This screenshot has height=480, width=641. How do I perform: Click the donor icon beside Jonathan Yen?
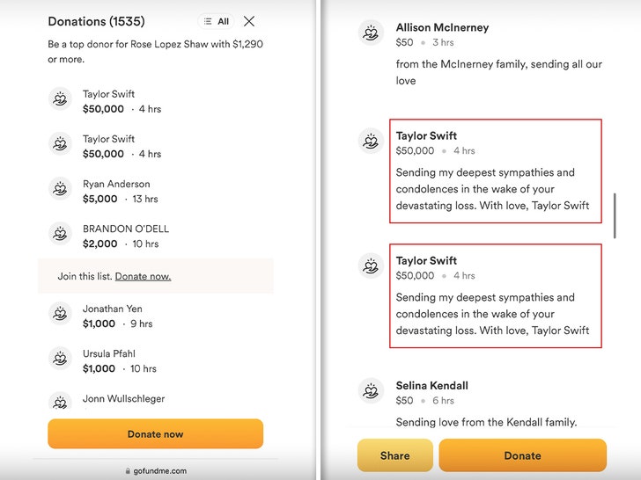point(60,313)
